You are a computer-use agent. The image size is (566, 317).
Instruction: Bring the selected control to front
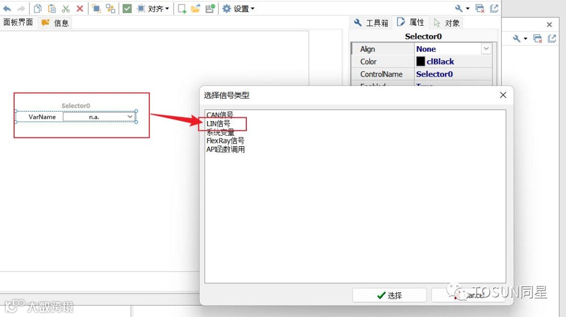coord(96,9)
